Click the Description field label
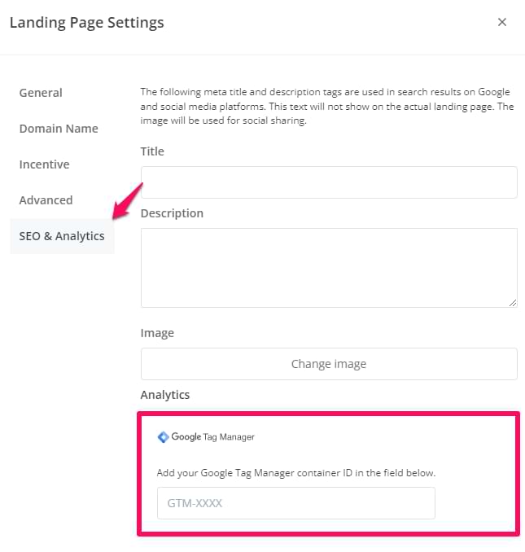Screen dimensions: 525x552 coord(172,213)
